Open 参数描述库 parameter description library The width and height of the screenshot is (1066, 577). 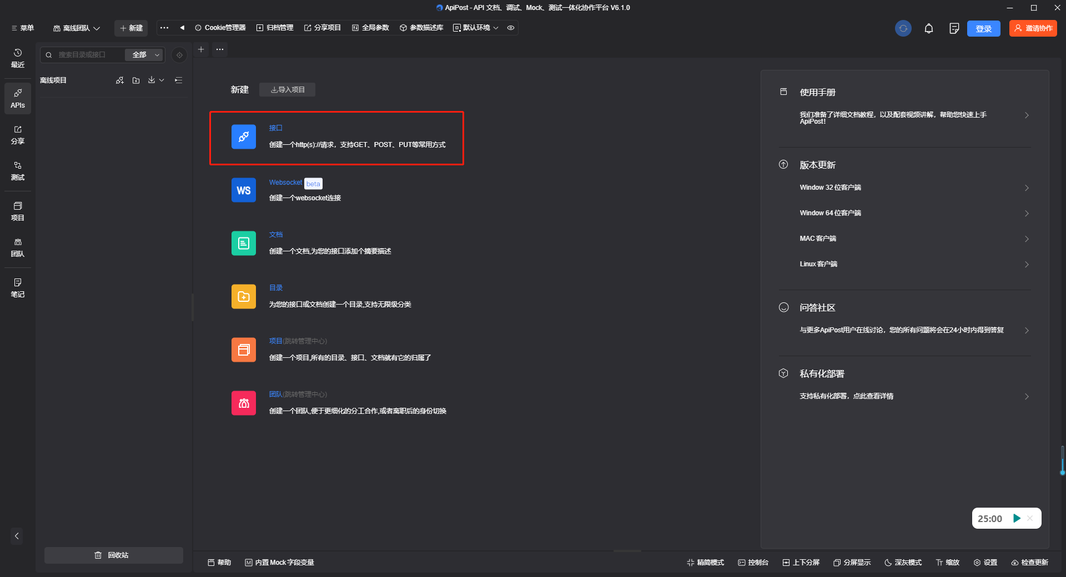(421, 28)
